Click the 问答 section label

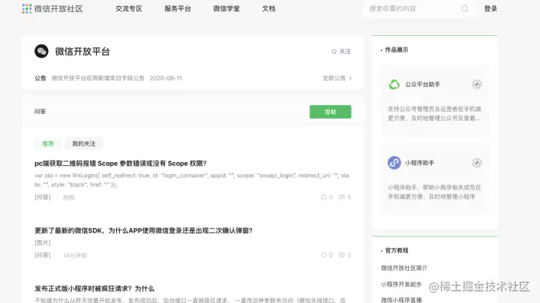[40, 111]
